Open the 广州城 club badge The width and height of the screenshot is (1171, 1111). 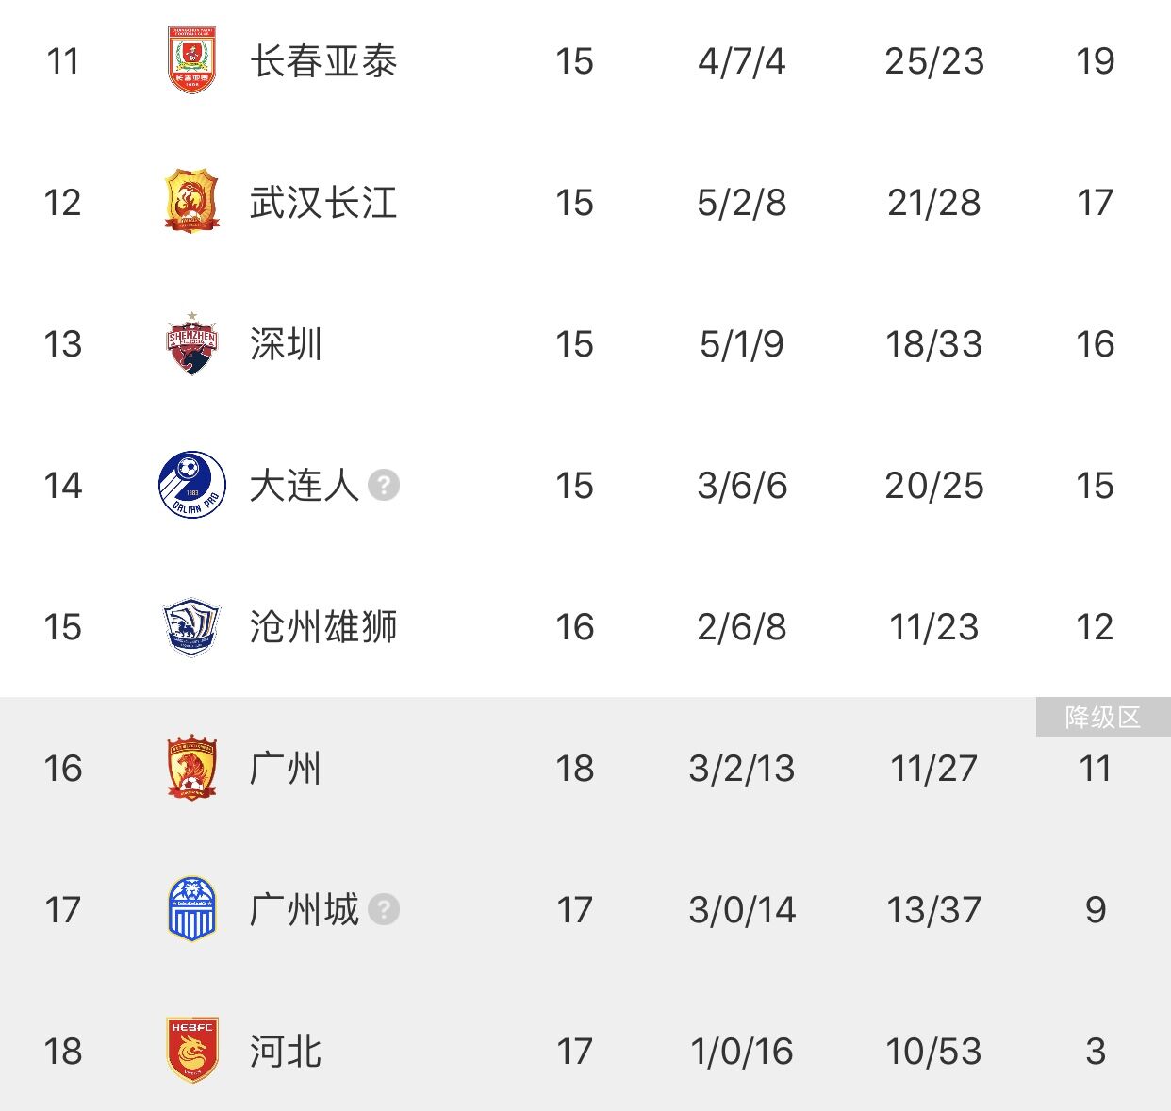192,909
